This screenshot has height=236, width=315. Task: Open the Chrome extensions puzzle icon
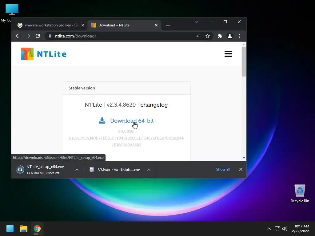[220, 36]
